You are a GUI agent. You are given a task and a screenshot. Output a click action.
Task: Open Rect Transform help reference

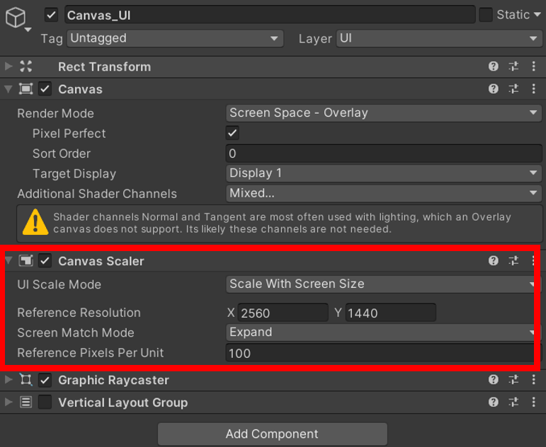493,66
